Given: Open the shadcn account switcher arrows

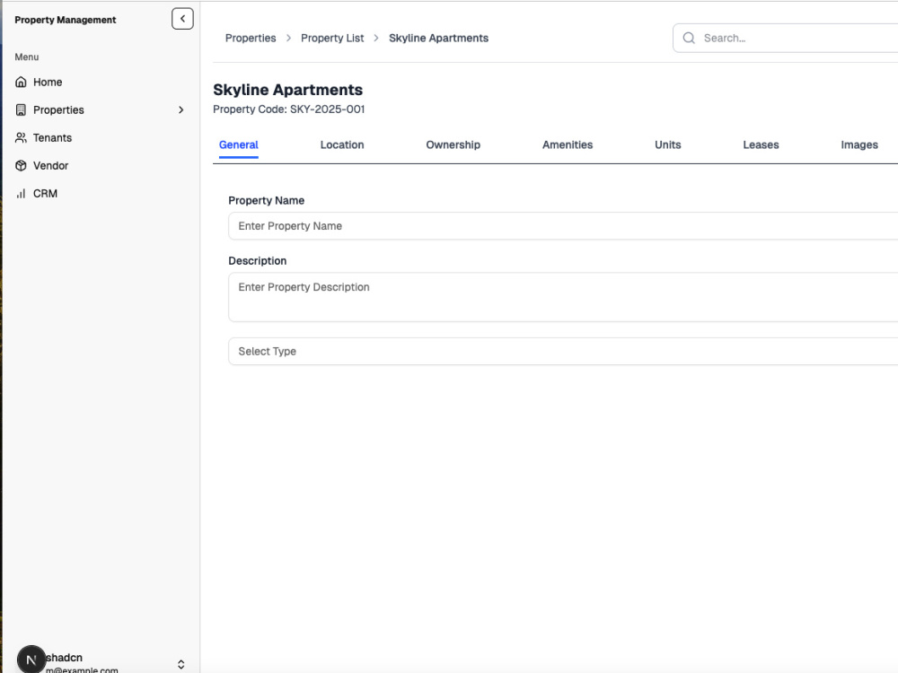Looking at the screenshot, I should pyautogui.click(x=181, y=664).
